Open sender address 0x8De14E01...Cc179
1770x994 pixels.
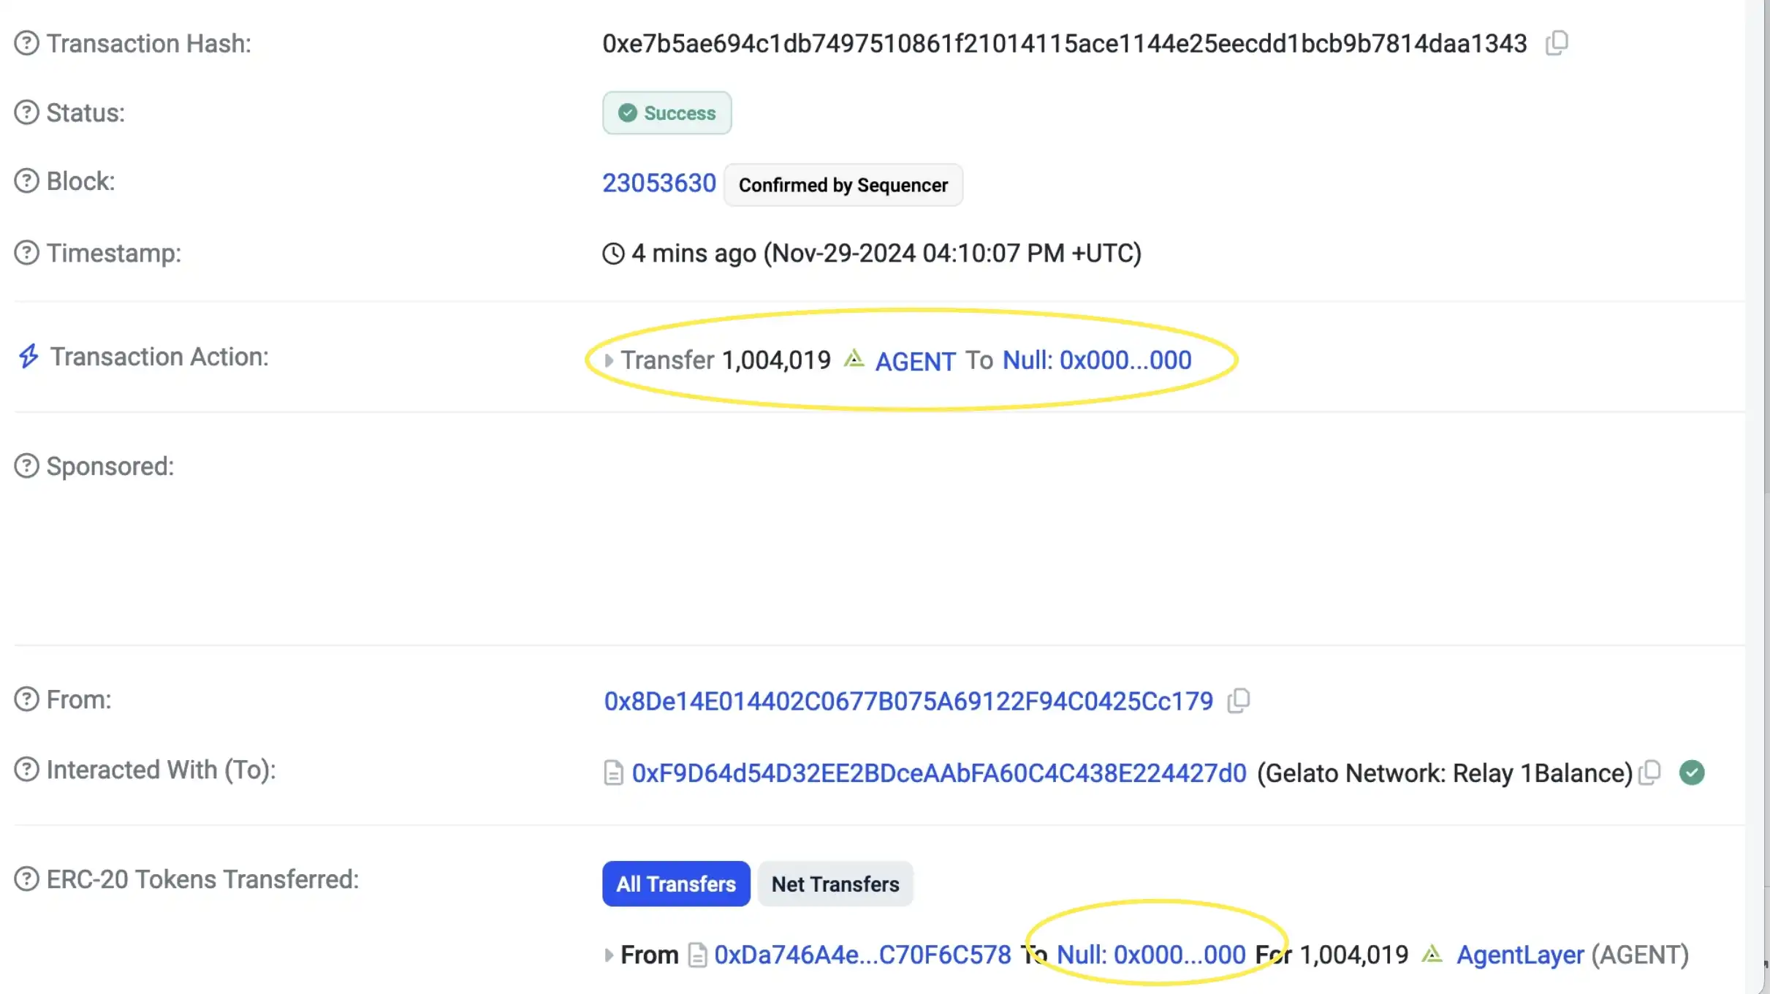point(908,702)
